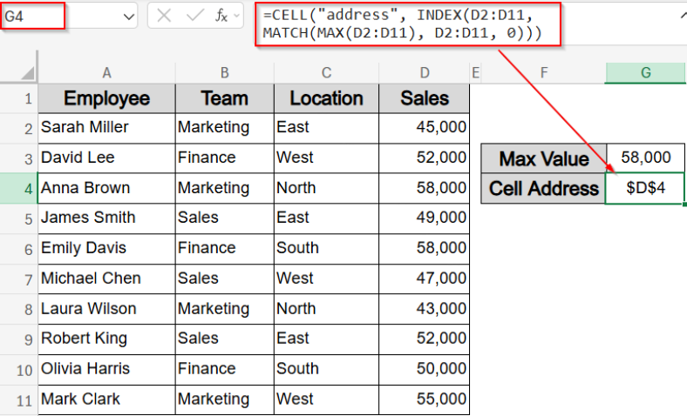The width and height of the screenshot is (687, 416).
Task: Click the Enter checkmark formula bar icon
Action: (193, 16)
